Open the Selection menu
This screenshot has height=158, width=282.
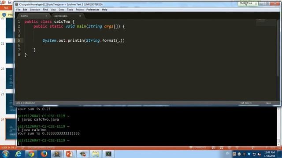pyautogui.click(x=35, y=10)
